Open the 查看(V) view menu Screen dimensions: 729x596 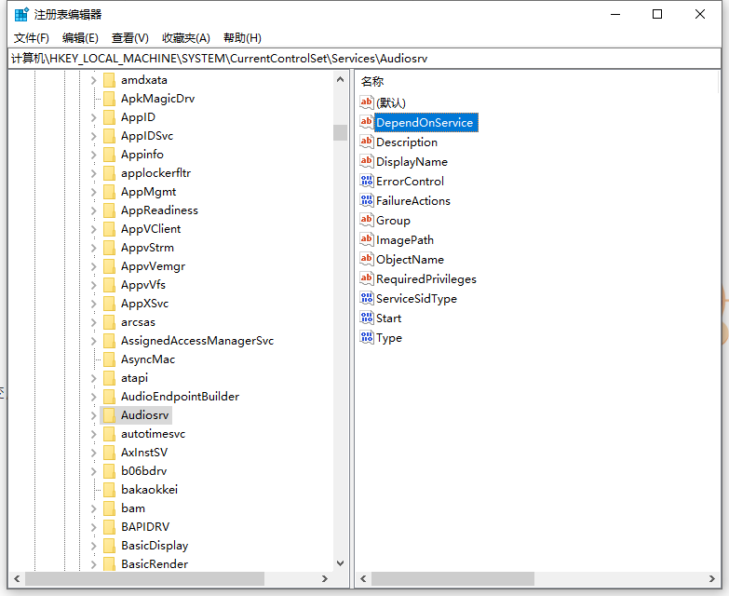click(130, 38)
